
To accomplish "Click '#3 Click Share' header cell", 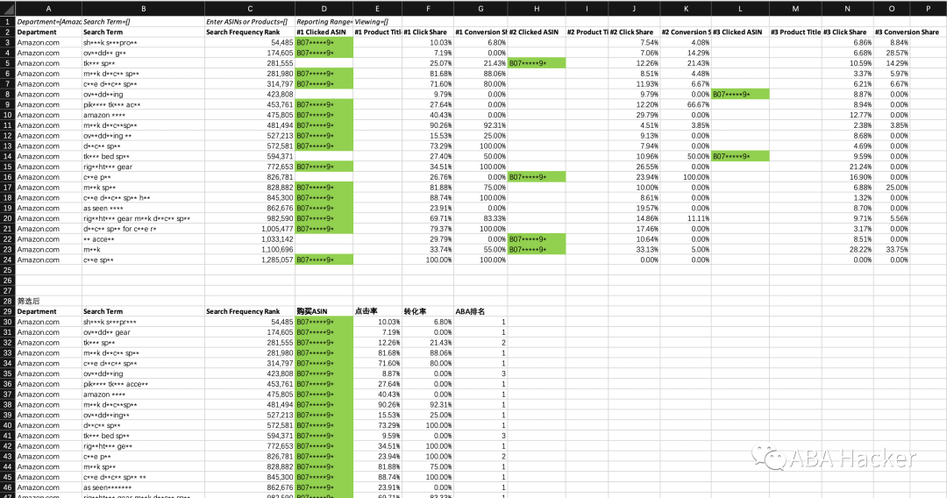I will [x=847, y=32].
